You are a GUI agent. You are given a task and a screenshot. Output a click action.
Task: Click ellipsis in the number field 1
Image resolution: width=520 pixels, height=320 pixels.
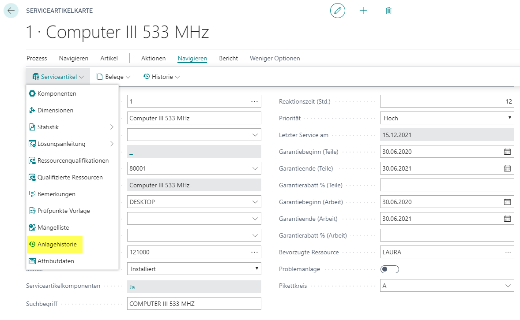coord(254,101)
